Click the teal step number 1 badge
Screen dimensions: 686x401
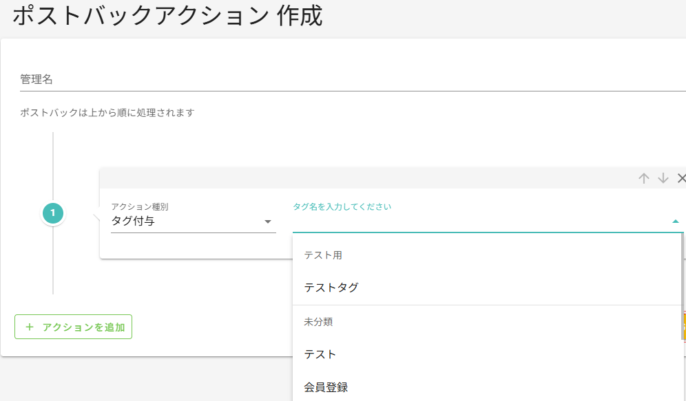coord(52,213)
